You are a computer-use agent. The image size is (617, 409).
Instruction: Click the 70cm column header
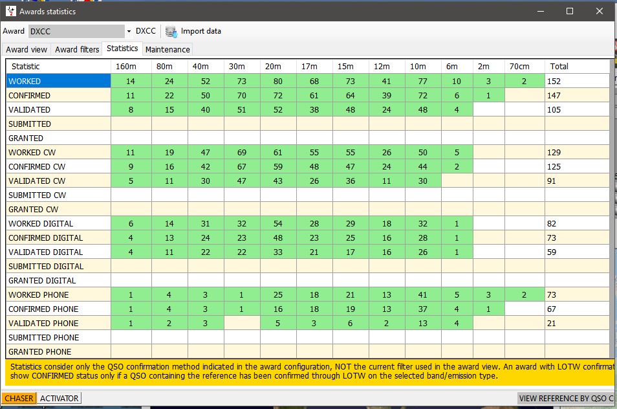click(x=525, y=67)
